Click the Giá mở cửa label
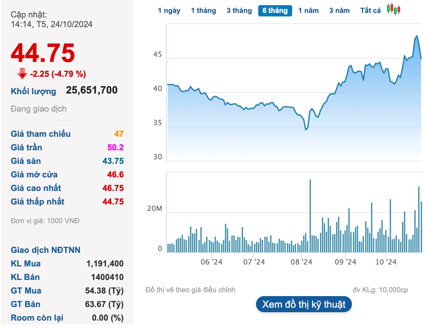424x329 pixels. (34, 174)
